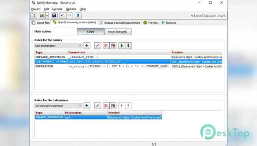Image resolution: width=257 pixels, height=146 pixels.
Task: Edit selected extension rule pencil icon
Action: (x=98, y=106)
